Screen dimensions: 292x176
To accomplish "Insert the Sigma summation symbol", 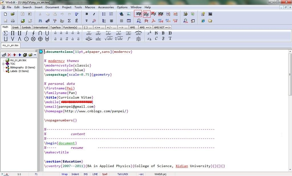I will pyautogui.click(x=5, y=33).
